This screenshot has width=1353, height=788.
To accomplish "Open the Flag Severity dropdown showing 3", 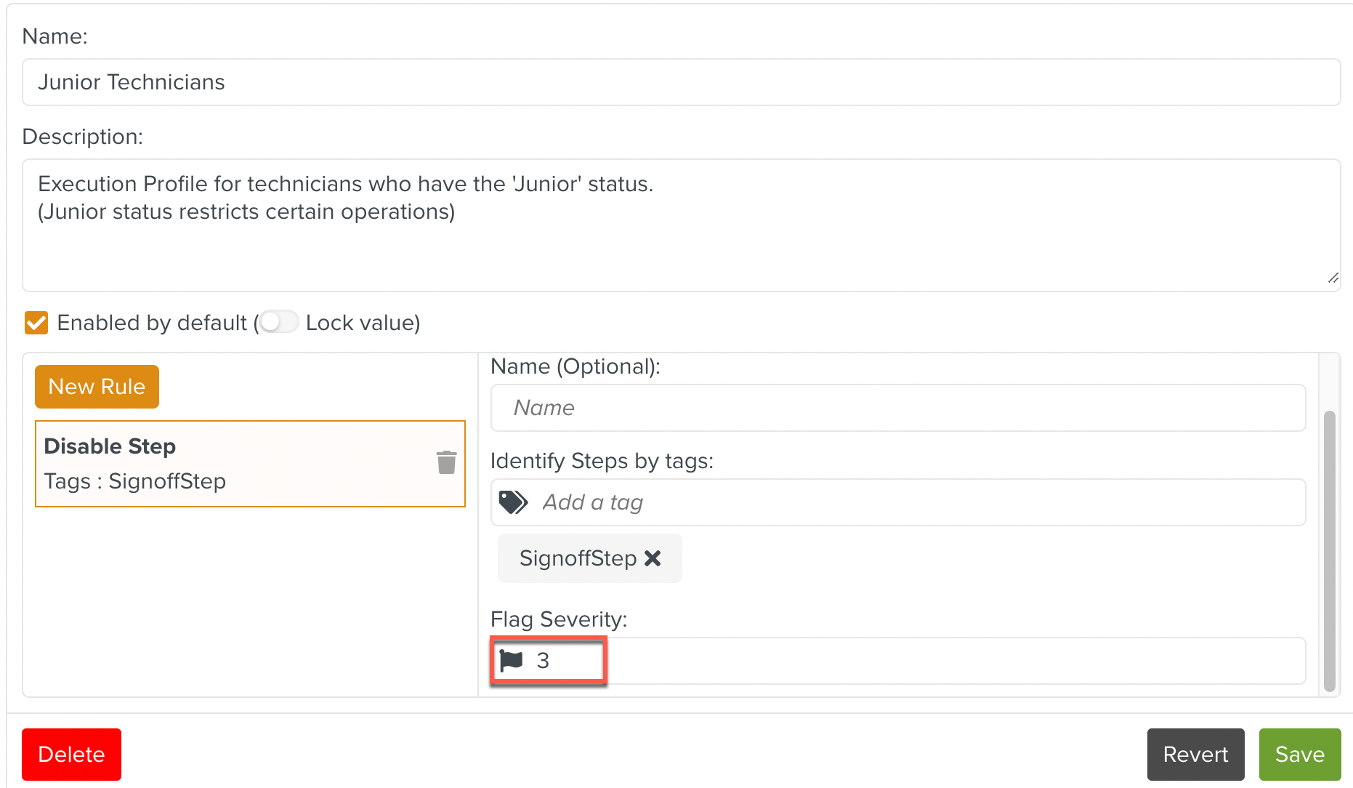I will tap(897, 661).
